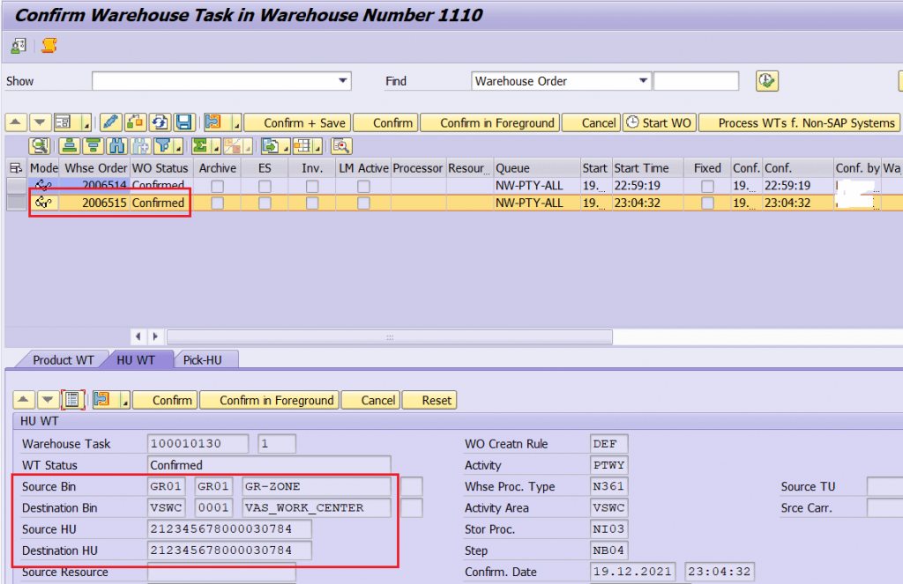Tick Fixed checkbox for order 2006515

pyautogui.click(x=707, y=203)
